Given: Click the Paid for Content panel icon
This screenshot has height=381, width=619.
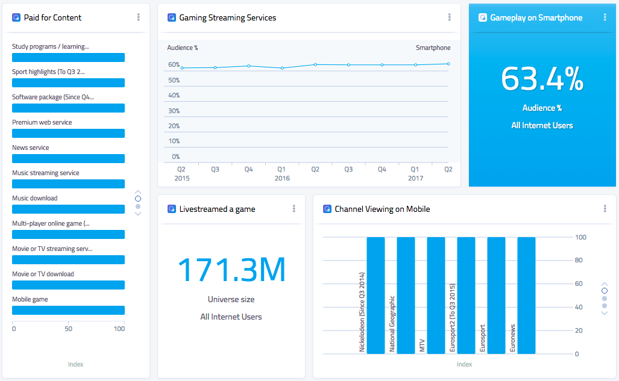Looking at the screenshot, I should click(x=16, y=17).
